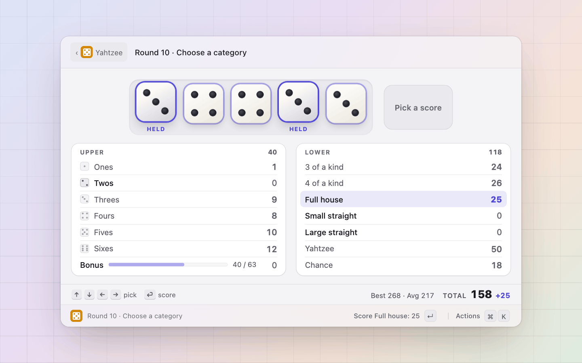Click Score Full house: 25 action
Screen dimensions: 582x363
tap(387, 316)
